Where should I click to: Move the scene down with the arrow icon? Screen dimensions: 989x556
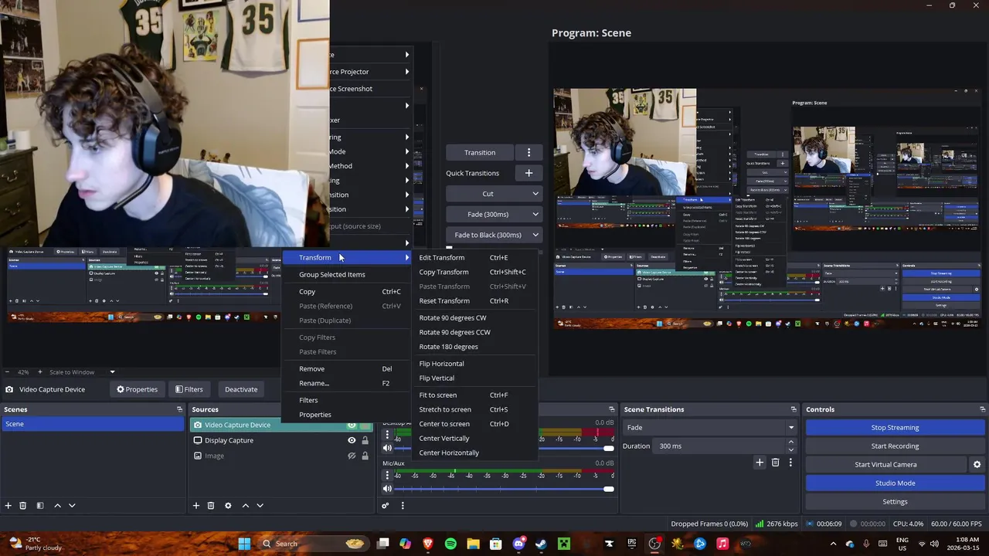click(x=72, y=506)
